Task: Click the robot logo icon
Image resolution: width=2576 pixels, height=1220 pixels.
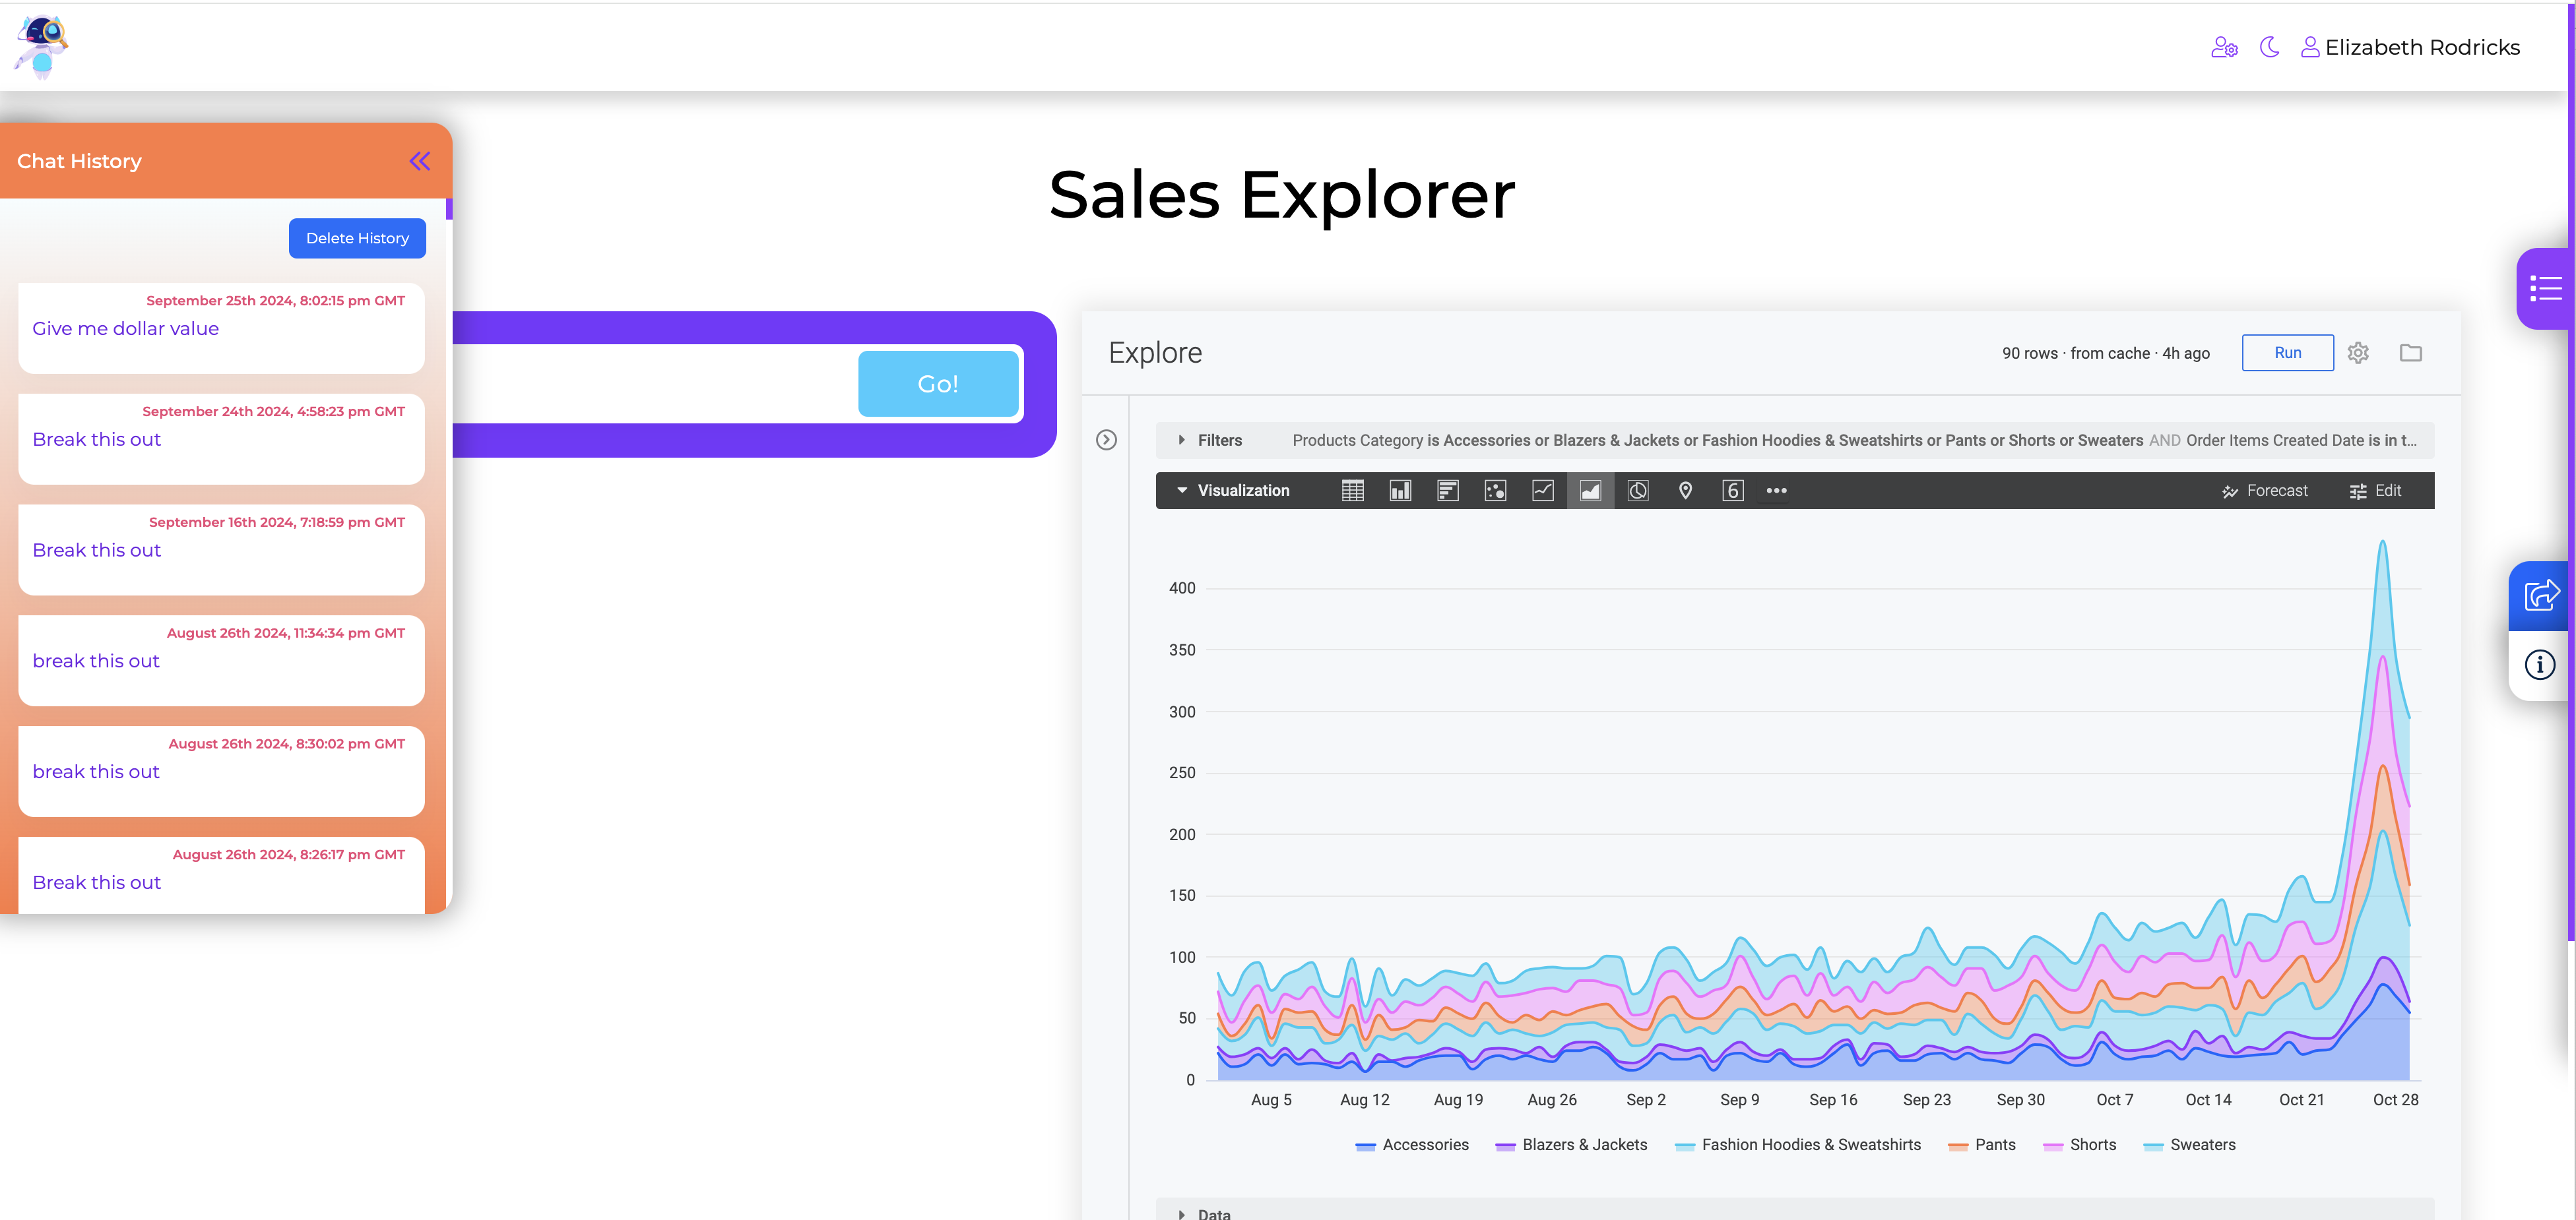Action: [x=40, y=46]
